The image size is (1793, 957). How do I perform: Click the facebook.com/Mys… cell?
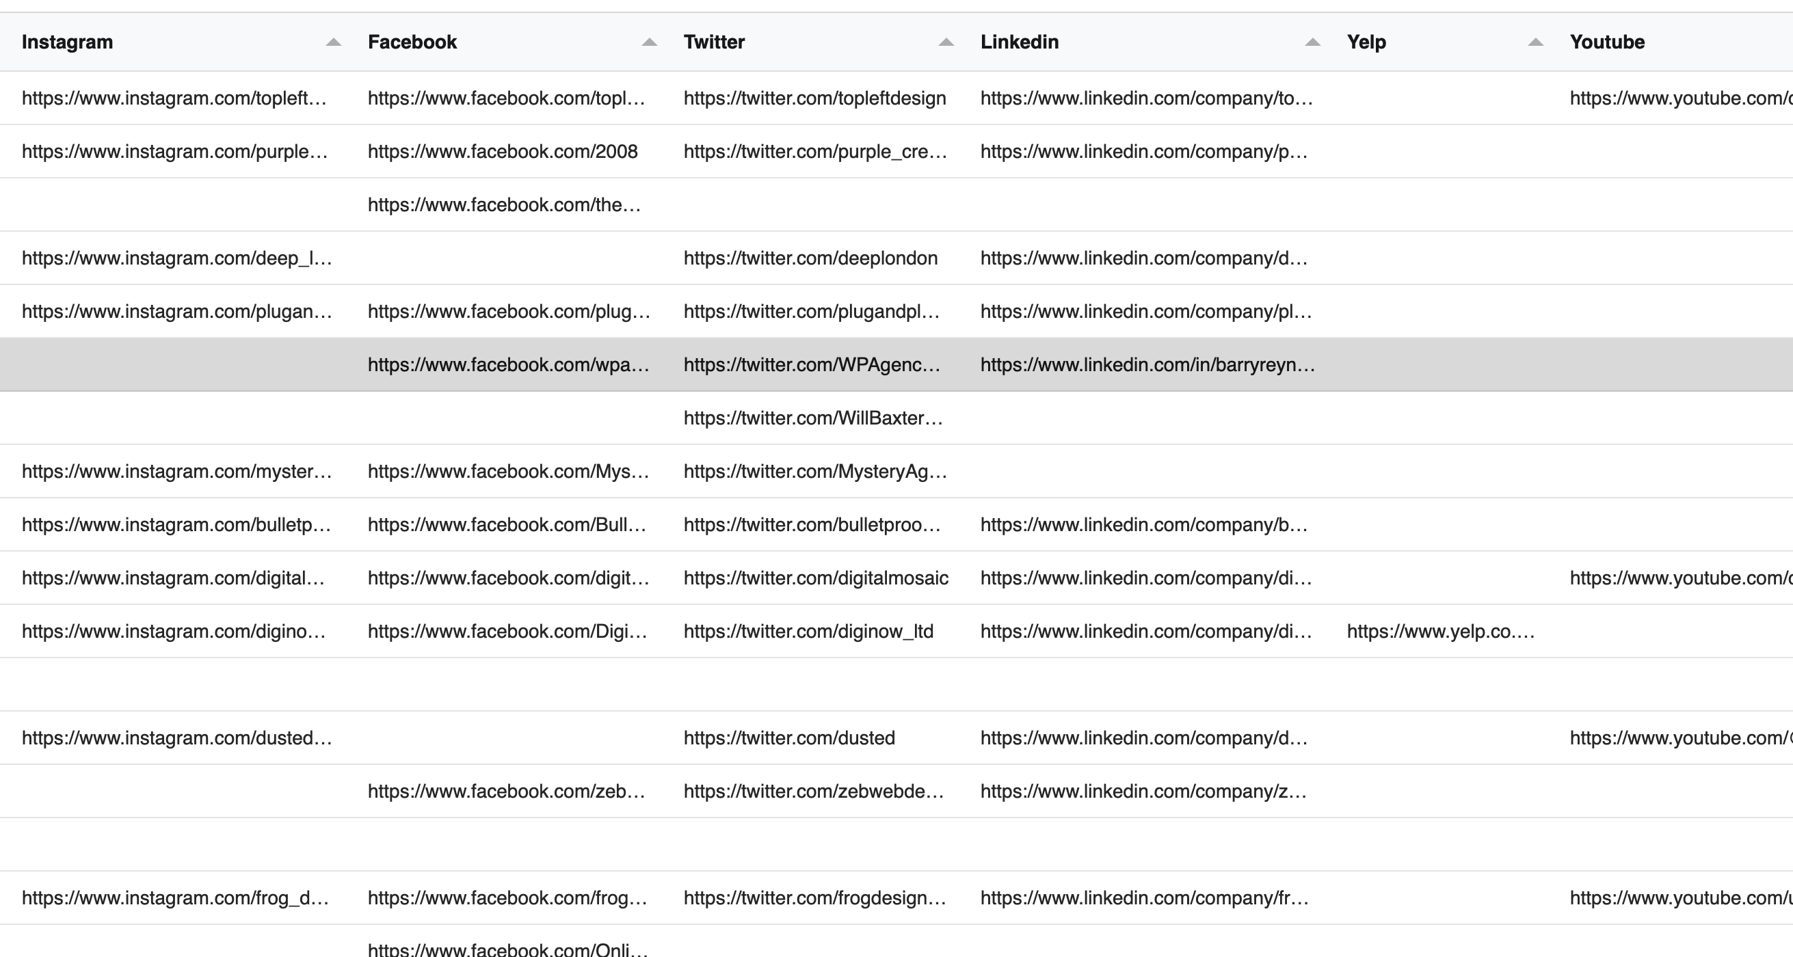[x=508, y=471]
